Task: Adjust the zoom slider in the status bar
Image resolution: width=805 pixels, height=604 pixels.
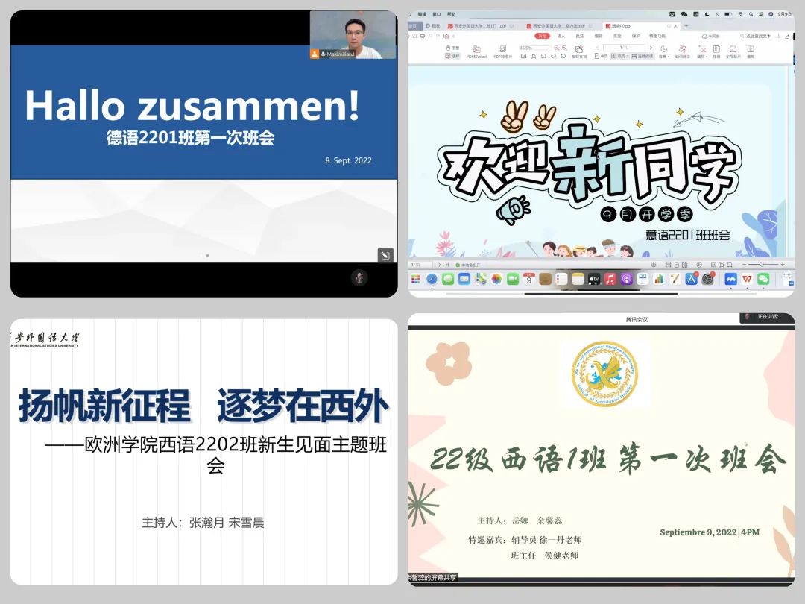Action: point(761,265)
